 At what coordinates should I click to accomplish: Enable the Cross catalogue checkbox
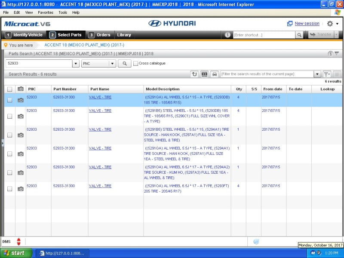[x=136, y=64]
